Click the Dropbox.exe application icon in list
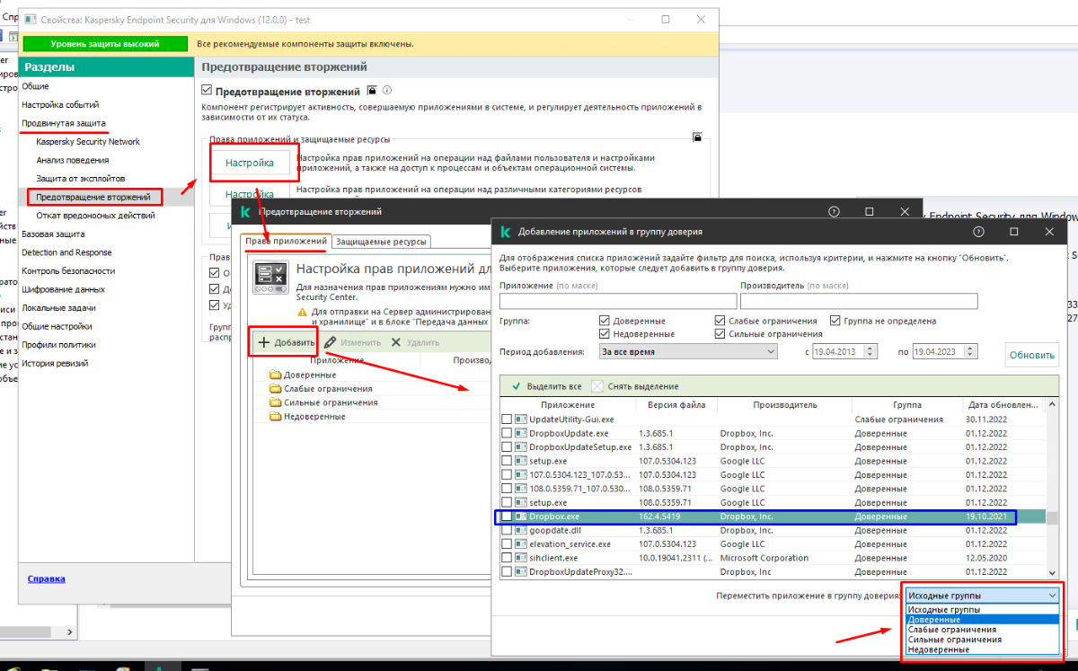This screenshot has height=671, width=1078. click(x=521, y=516)
